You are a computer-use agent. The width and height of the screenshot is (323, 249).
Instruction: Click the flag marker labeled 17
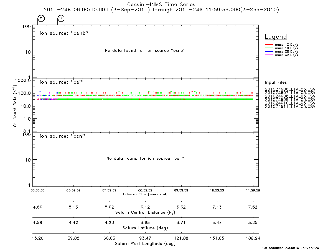click(x=61, y=18)
